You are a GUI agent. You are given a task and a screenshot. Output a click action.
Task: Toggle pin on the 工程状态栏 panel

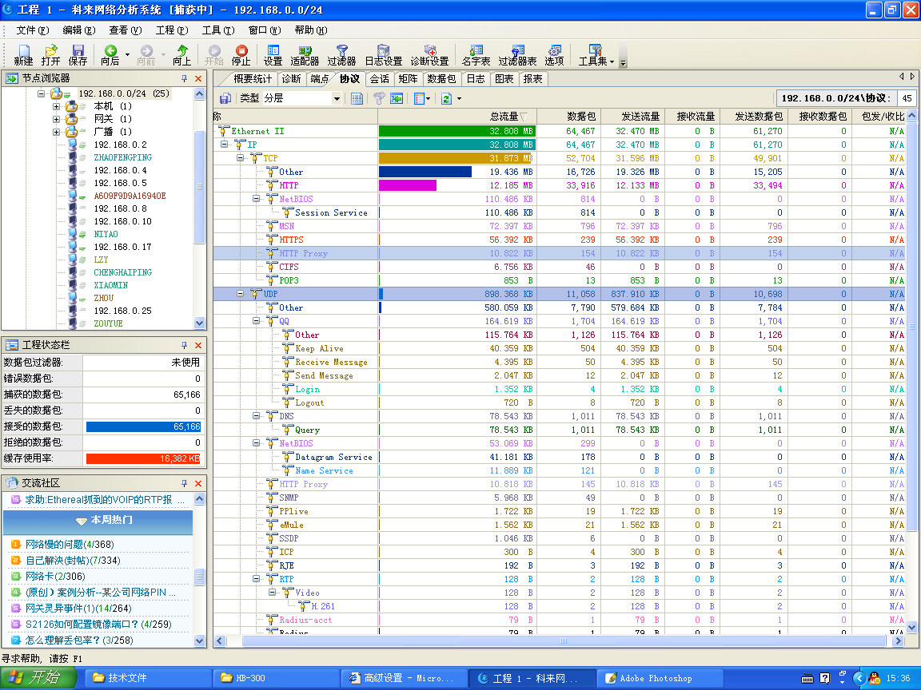(x=184, y=346)
